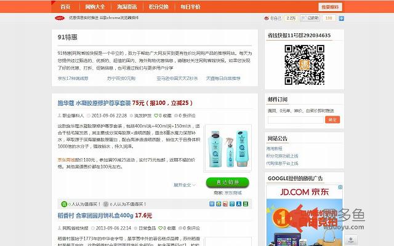The width and height of the screenshot is (394, 246).
Task: Click the heart favorite icon on 稻香村 post
Action: click(x=161, y=228)
